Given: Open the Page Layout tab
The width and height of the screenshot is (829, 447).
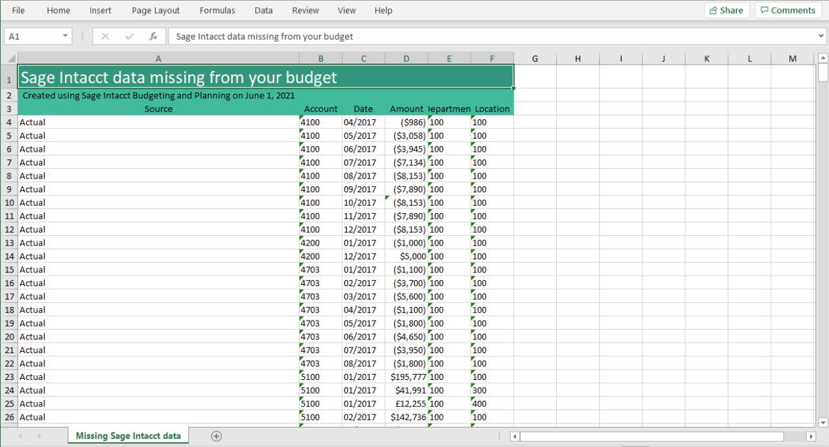Looking at the screenshot, I should [156, 10].
